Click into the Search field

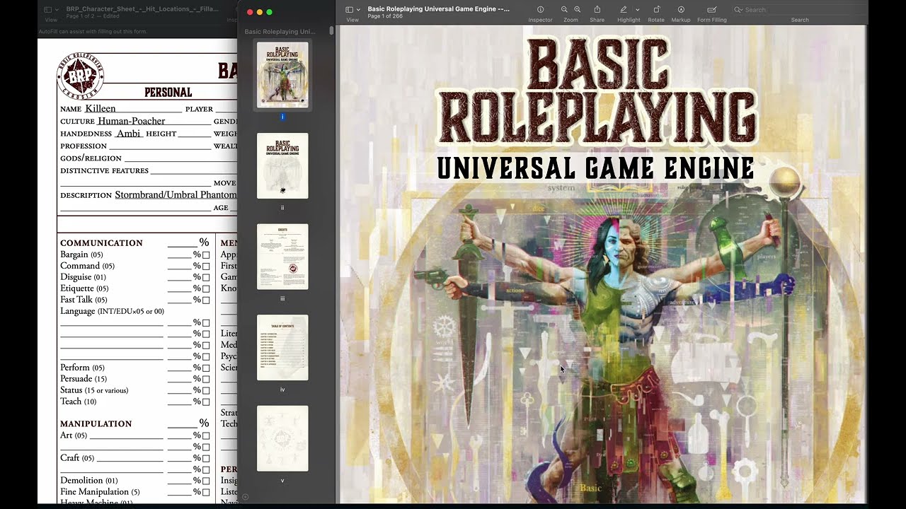coord(800,10)
